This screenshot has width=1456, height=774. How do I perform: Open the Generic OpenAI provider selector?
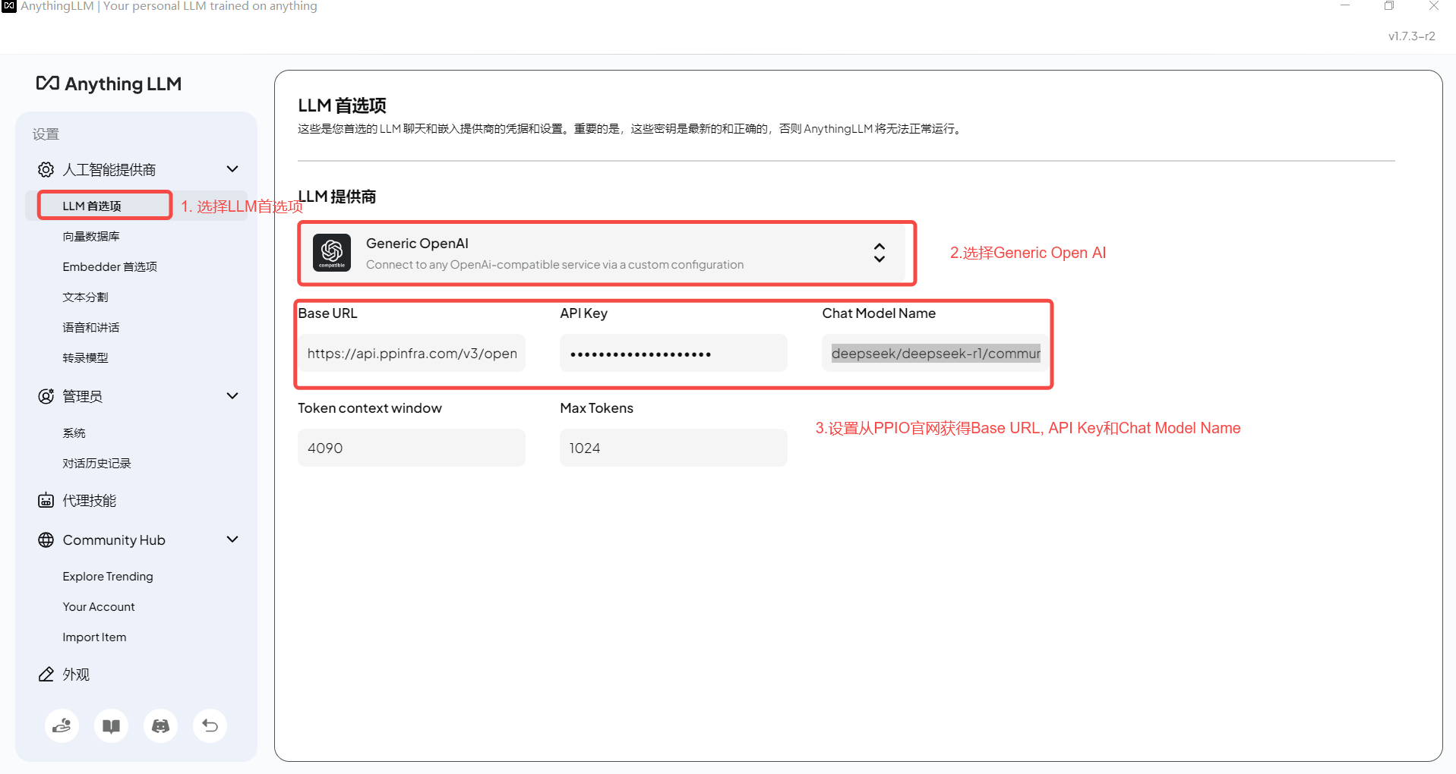coord(607,253)
